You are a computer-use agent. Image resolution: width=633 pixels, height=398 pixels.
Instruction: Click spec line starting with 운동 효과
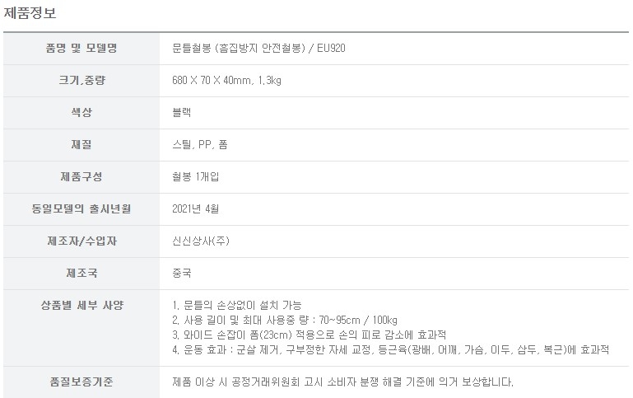387,349
